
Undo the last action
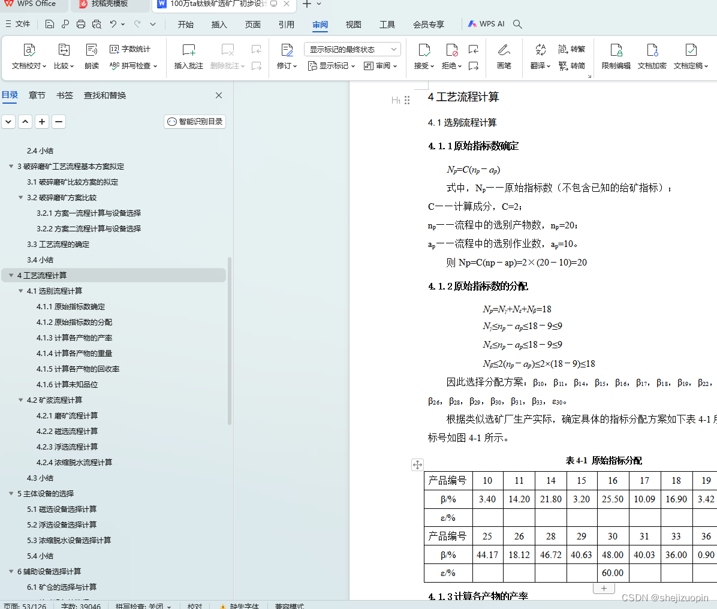coord(113,24)
